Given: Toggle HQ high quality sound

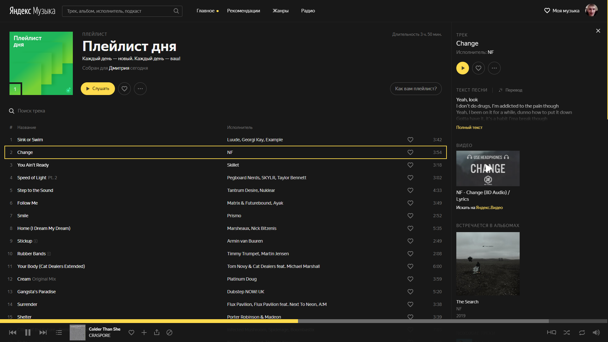Looking at the screenshot, I should coord(551,332).
